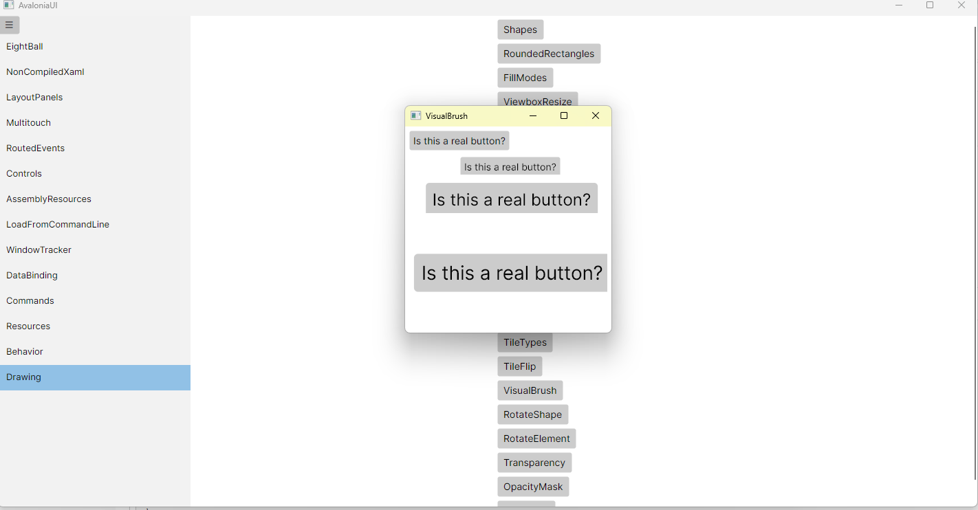
Task: Click the largest "Is this a real button?" image
Action: (x=510, y=273)
